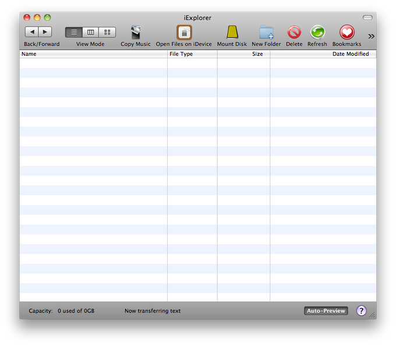The width and height of the screenshot is (396, 346).
Task: Click the Mount Disk icon
Action: [232, 32]
